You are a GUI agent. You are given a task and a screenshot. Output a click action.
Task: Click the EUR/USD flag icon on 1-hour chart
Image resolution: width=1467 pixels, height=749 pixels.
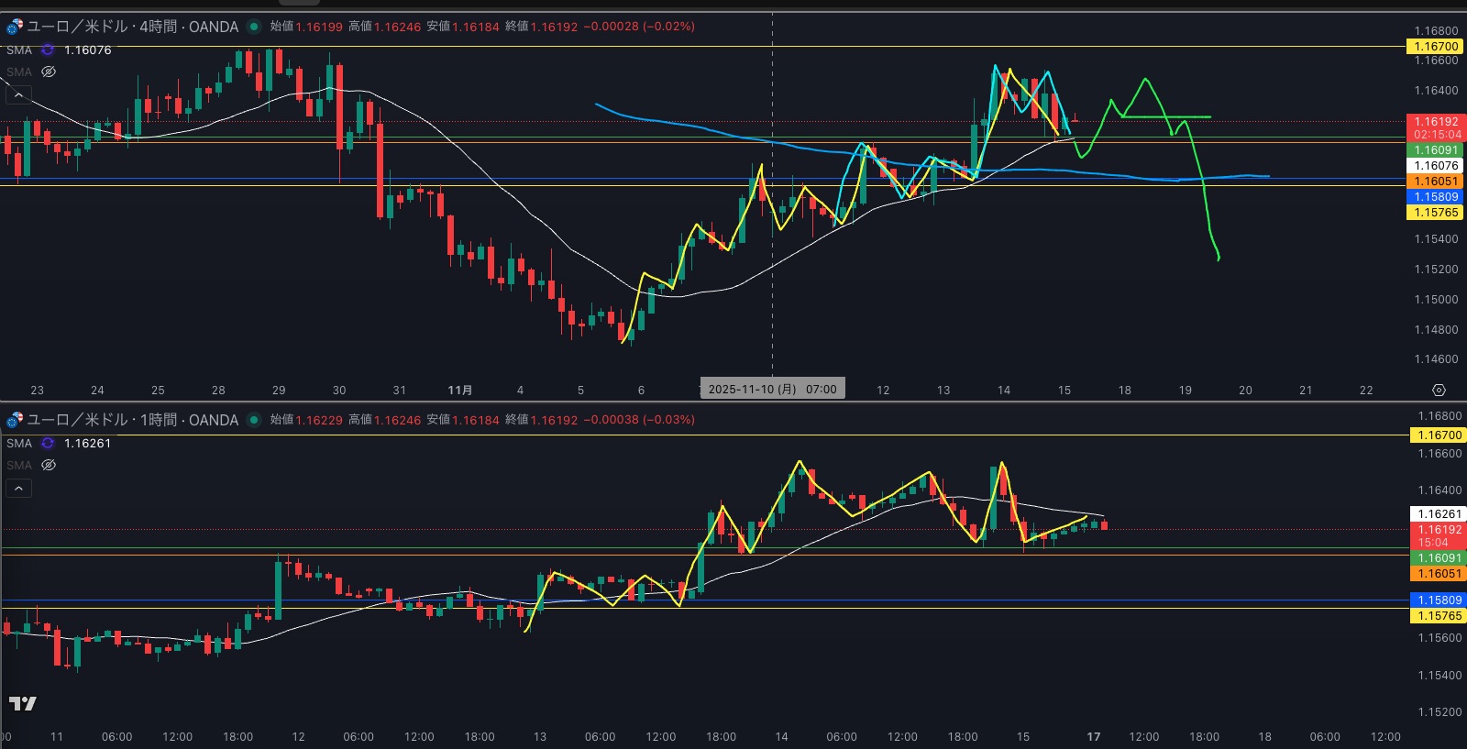(x=15, y=420)
